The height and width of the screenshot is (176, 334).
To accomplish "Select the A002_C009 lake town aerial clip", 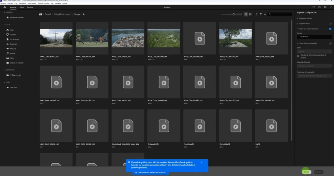I will point(128,38).
